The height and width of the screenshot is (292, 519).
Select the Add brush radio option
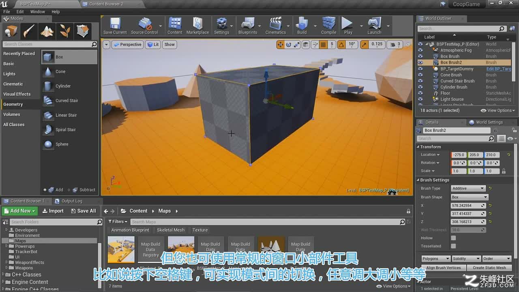(x=45, y=190)
